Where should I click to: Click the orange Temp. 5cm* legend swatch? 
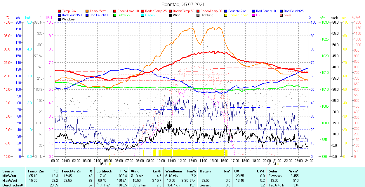tap(87, 11)
